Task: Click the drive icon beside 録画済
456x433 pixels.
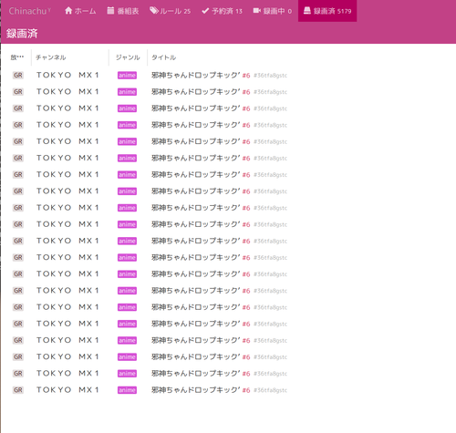Action: coord(307,11)
